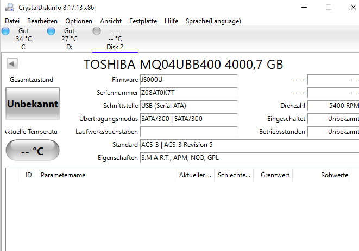Image resolution: width=359 pixels, height=251 pixels.
Task: Select gray status orb for Disk 2
Action: click(x=97, y=31)
